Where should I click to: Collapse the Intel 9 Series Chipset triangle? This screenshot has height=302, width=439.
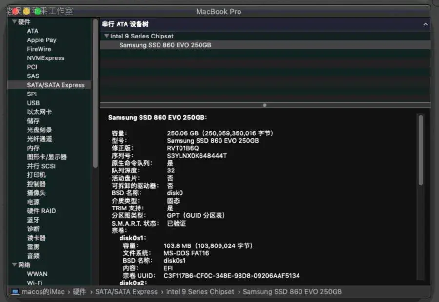pyautogui.click(x=106, y=36)
